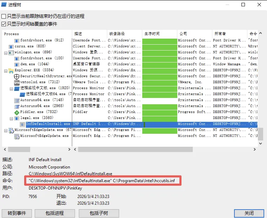
Task: Click the MicrosoftEdgeUpdate.exe (67 parent icon
Action: pyautogui.click(x=11, y=130)
